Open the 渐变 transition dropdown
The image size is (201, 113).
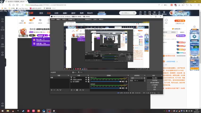coord(136,78)
